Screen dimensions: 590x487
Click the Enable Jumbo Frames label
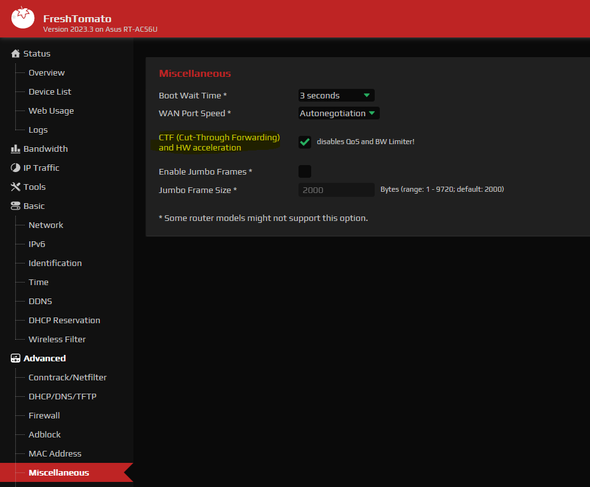click(x=205, y=171)
